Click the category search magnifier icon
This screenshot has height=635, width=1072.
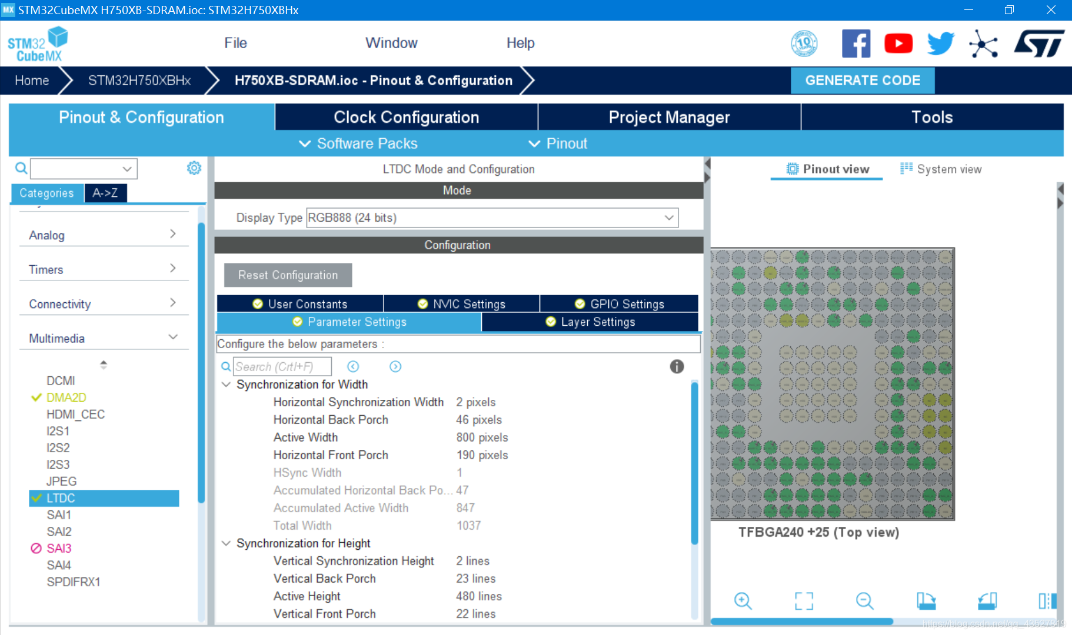coord(21,169)
